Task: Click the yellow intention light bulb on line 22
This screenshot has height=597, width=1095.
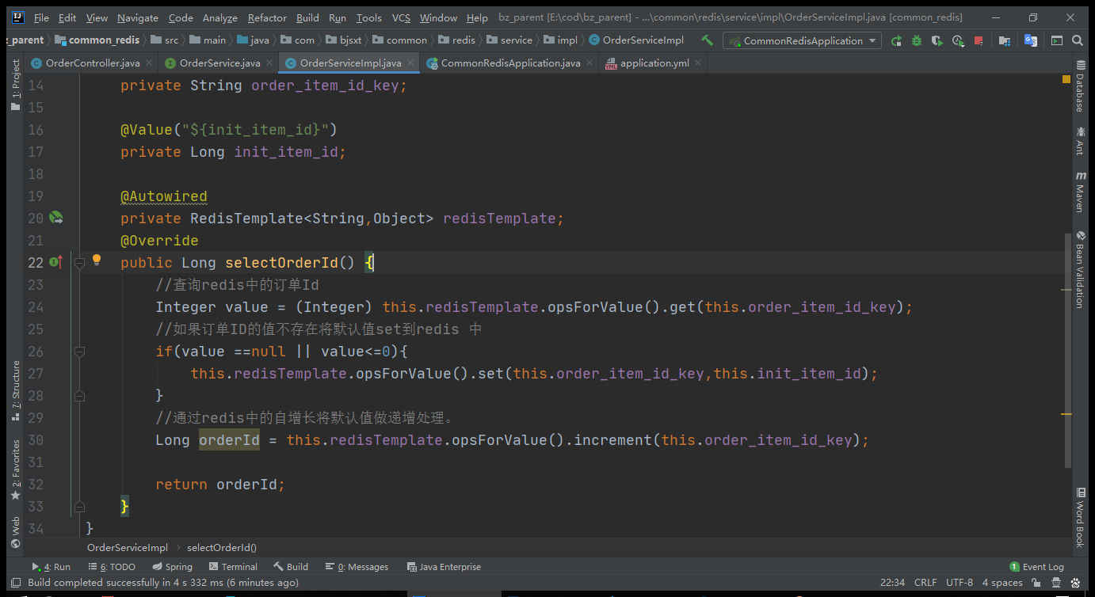Action: [97, 260]
